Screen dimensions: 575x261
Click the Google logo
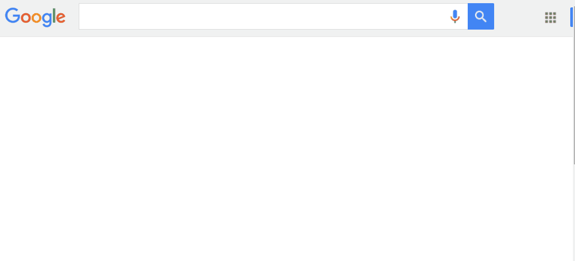pyautogui.click(x=35, y=17)
